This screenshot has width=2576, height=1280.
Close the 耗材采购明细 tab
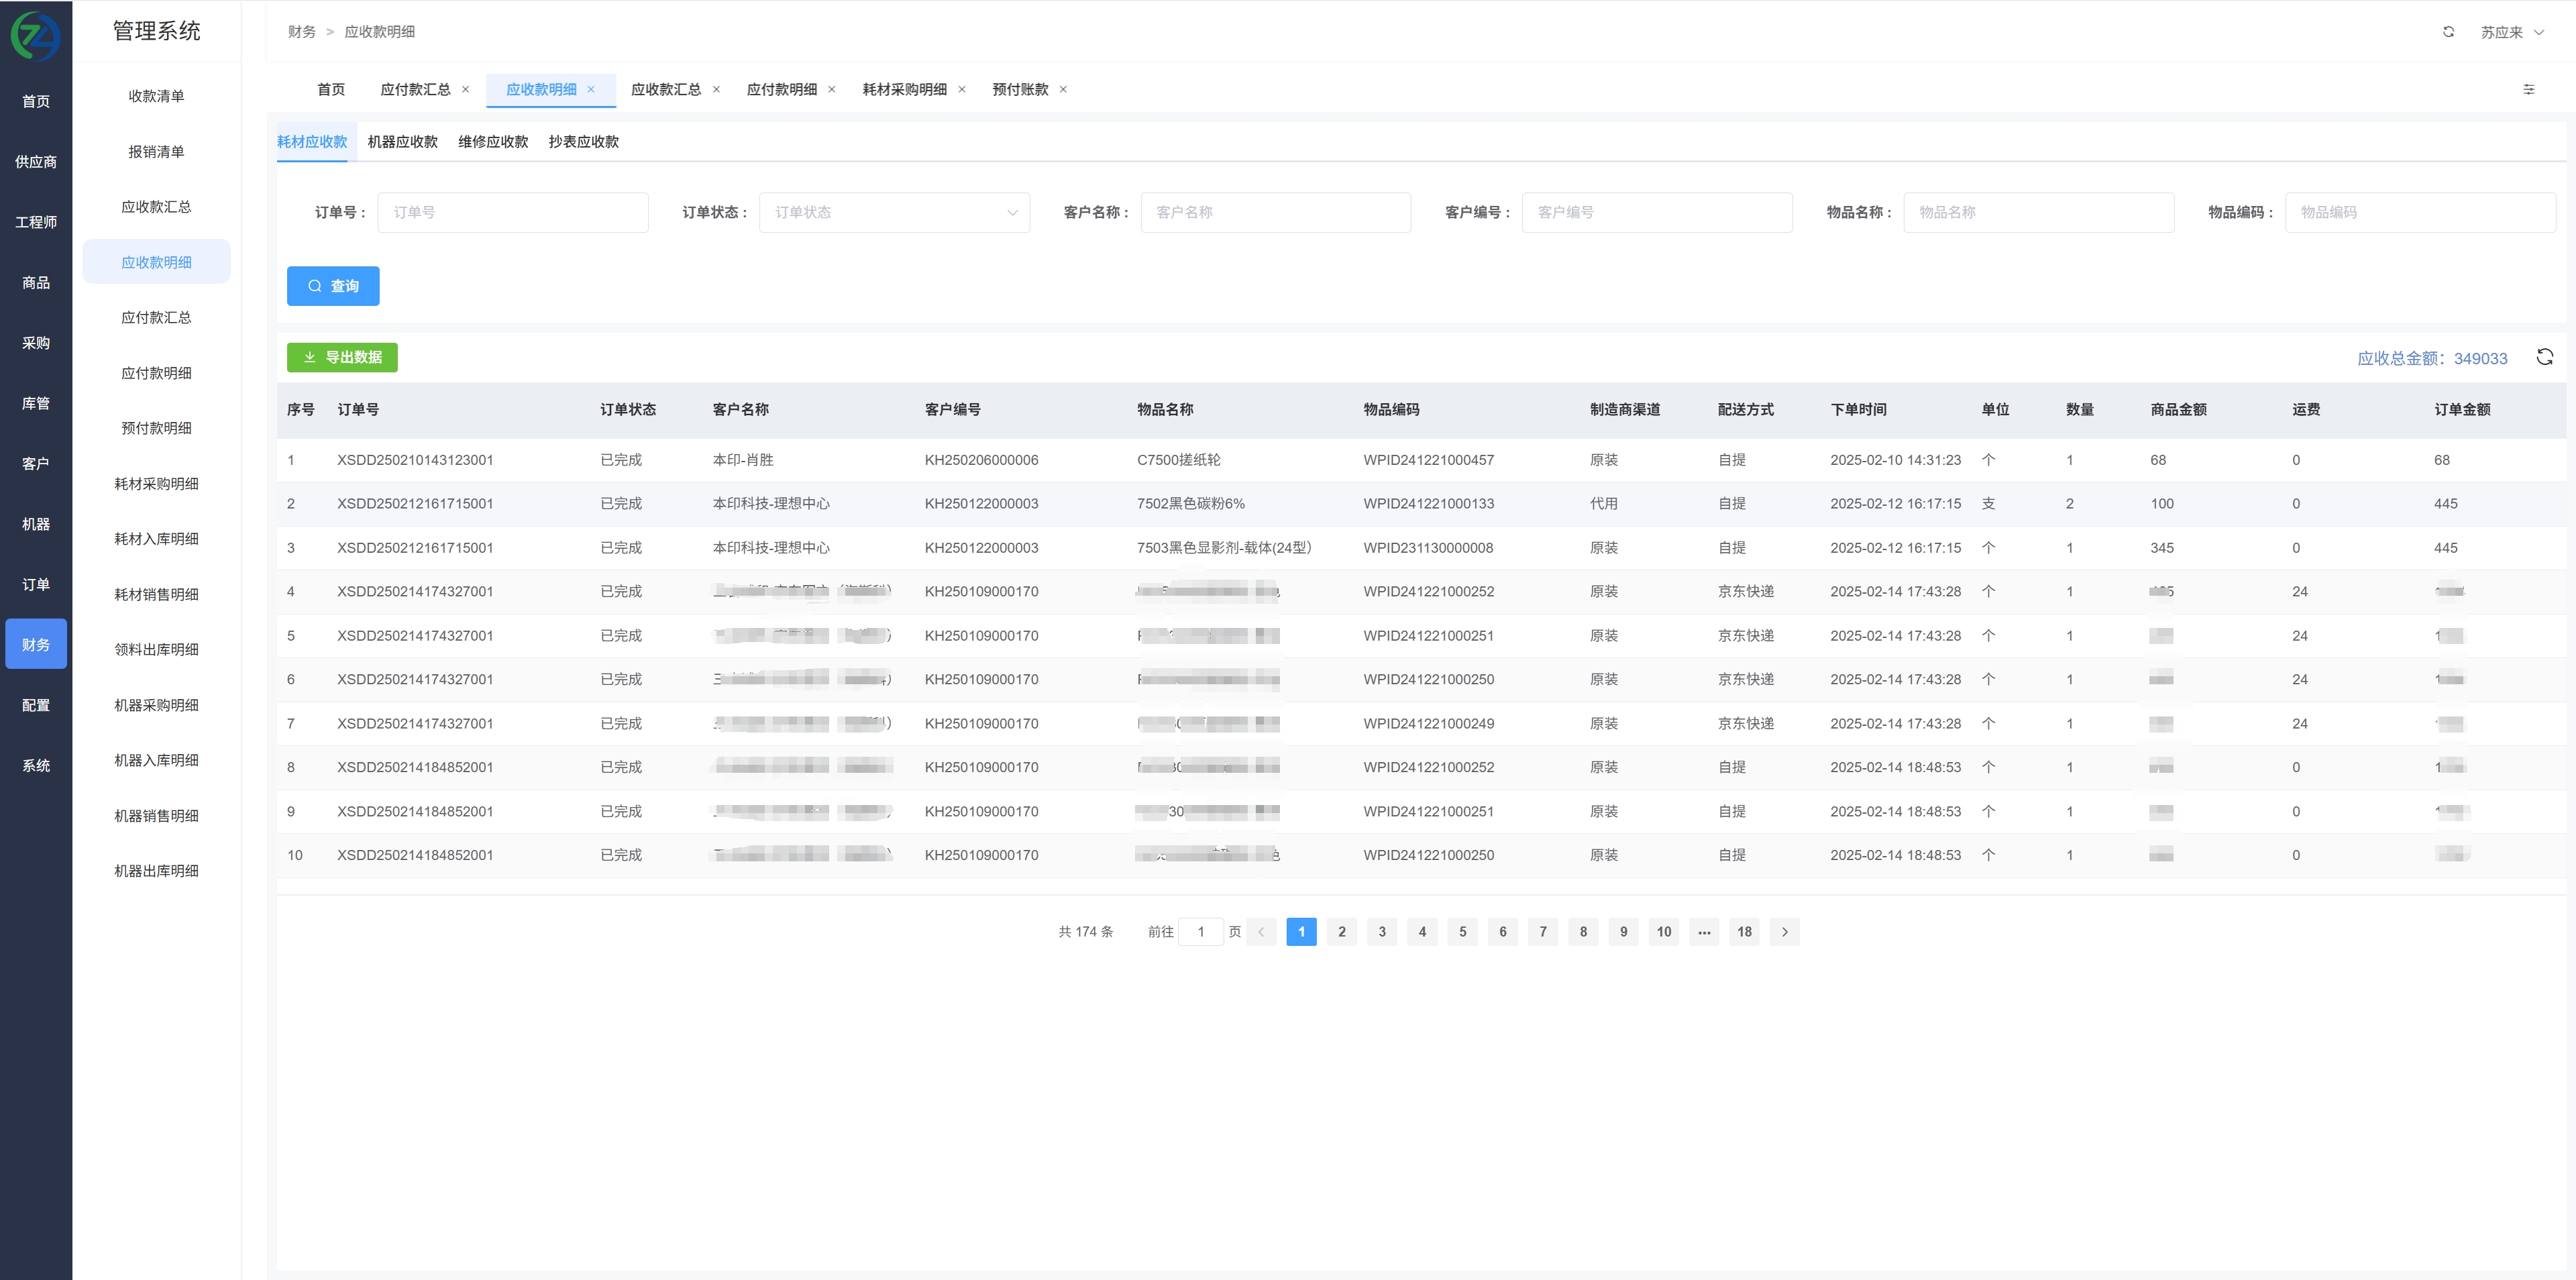[962, 89]
